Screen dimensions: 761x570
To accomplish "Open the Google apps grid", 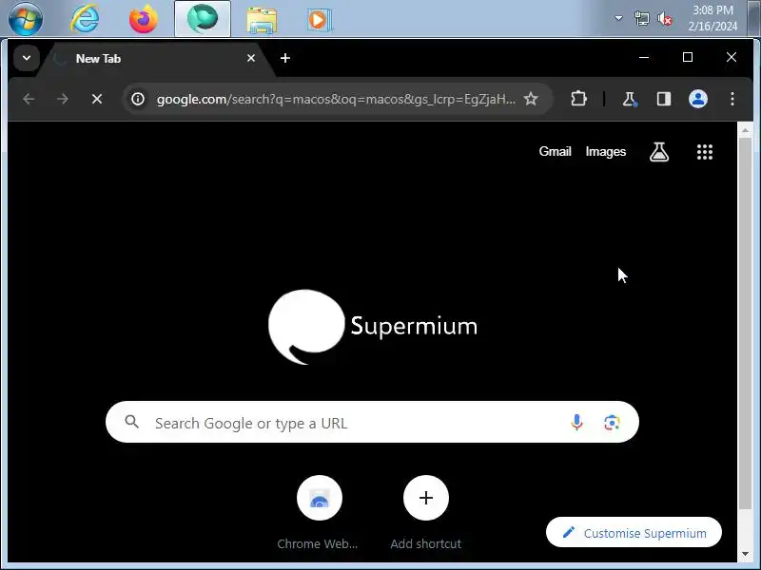I will point(705,152).
